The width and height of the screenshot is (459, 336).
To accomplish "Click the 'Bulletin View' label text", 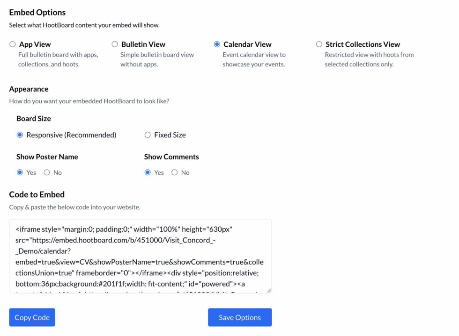I will click(143, 44).
